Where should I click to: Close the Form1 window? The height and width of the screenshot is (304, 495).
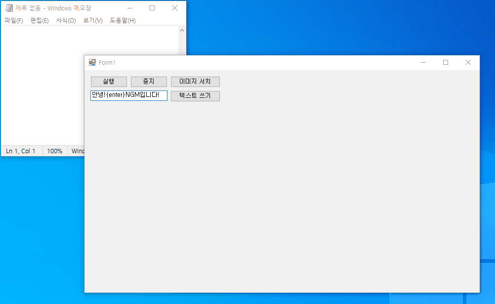[468, 63]
